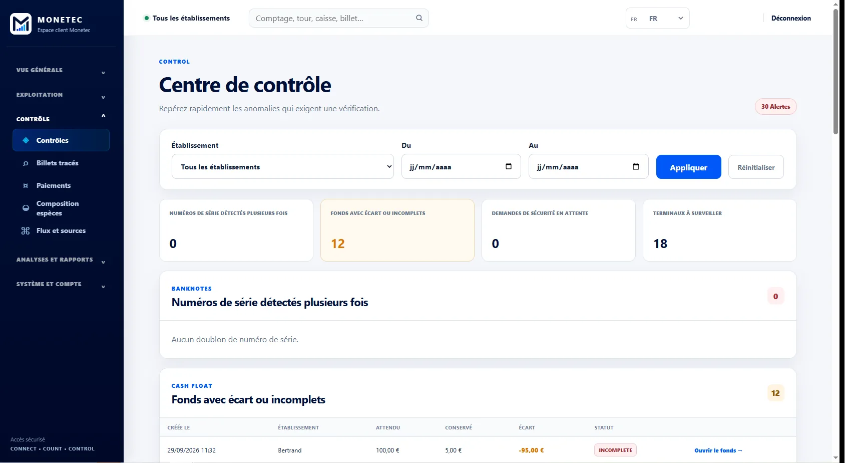The width and height of the screenshot is (845, 463).
Task: Click the 29/09/2026 11:32 date cell
Action: (x=192, y=450)
